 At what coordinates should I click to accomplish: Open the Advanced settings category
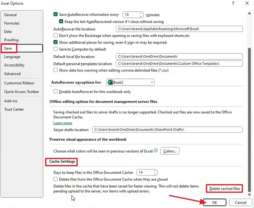point(12,74)
